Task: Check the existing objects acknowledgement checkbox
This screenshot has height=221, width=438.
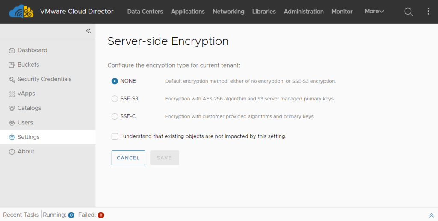Action: pos(115,136)
